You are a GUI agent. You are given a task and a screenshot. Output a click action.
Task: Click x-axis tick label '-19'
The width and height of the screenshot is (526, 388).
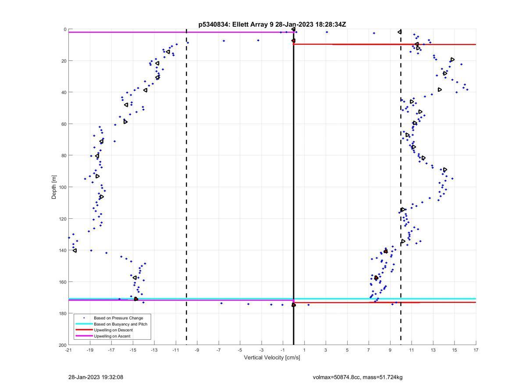(x=90, y=350)
